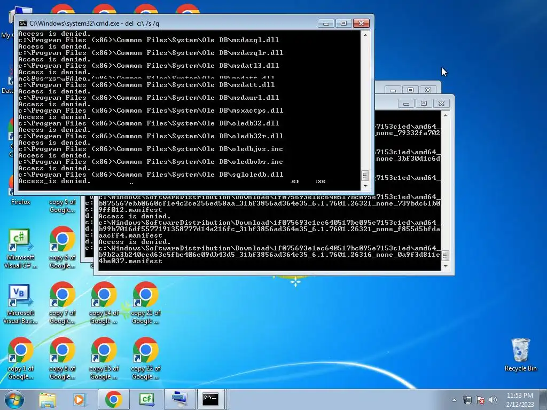Minimize the lower cmd window with manifest output
547x410 pixels.
pyautogui.click(x=406, y=104)
